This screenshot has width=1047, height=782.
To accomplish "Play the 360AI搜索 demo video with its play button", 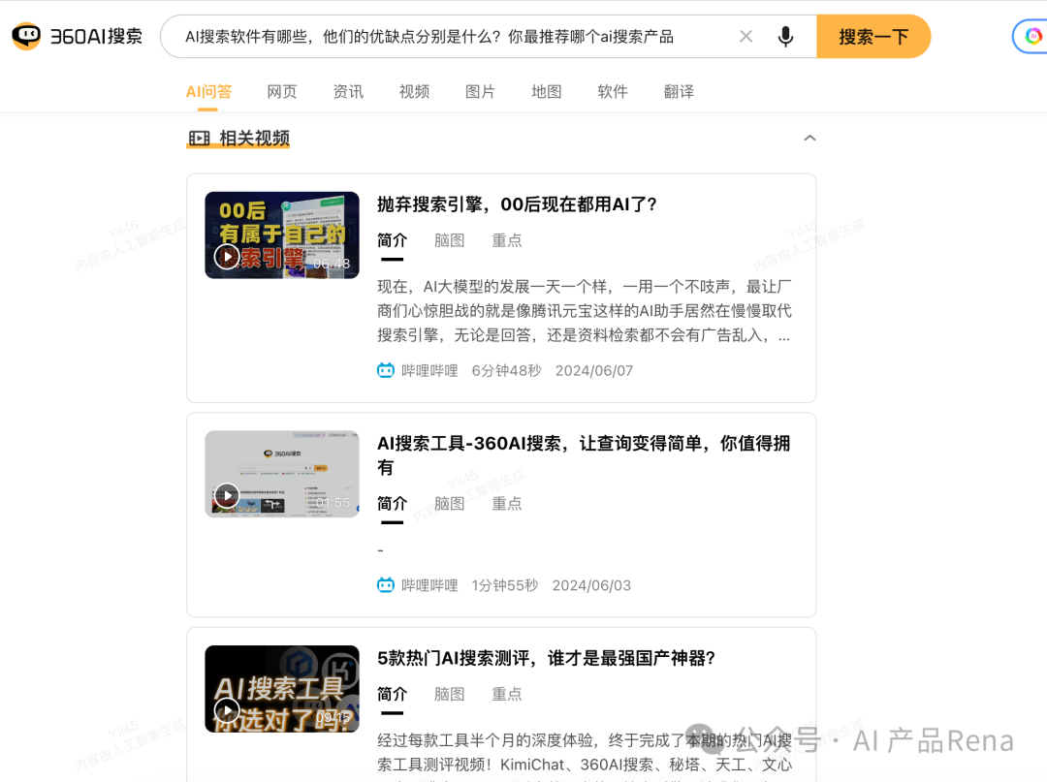I will click(227, 496).
